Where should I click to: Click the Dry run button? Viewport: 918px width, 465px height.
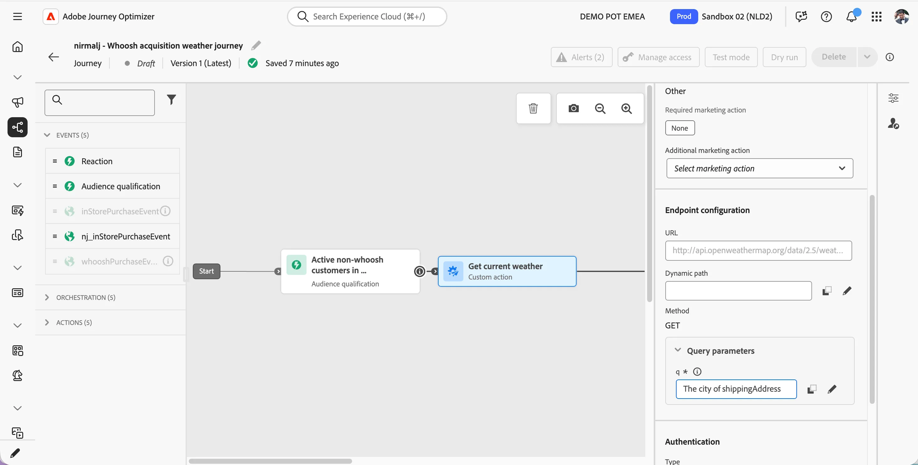(x=784, y=57)
